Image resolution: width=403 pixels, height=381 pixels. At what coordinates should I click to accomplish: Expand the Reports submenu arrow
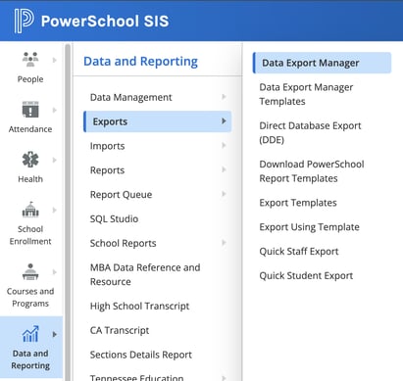point(224,169)
